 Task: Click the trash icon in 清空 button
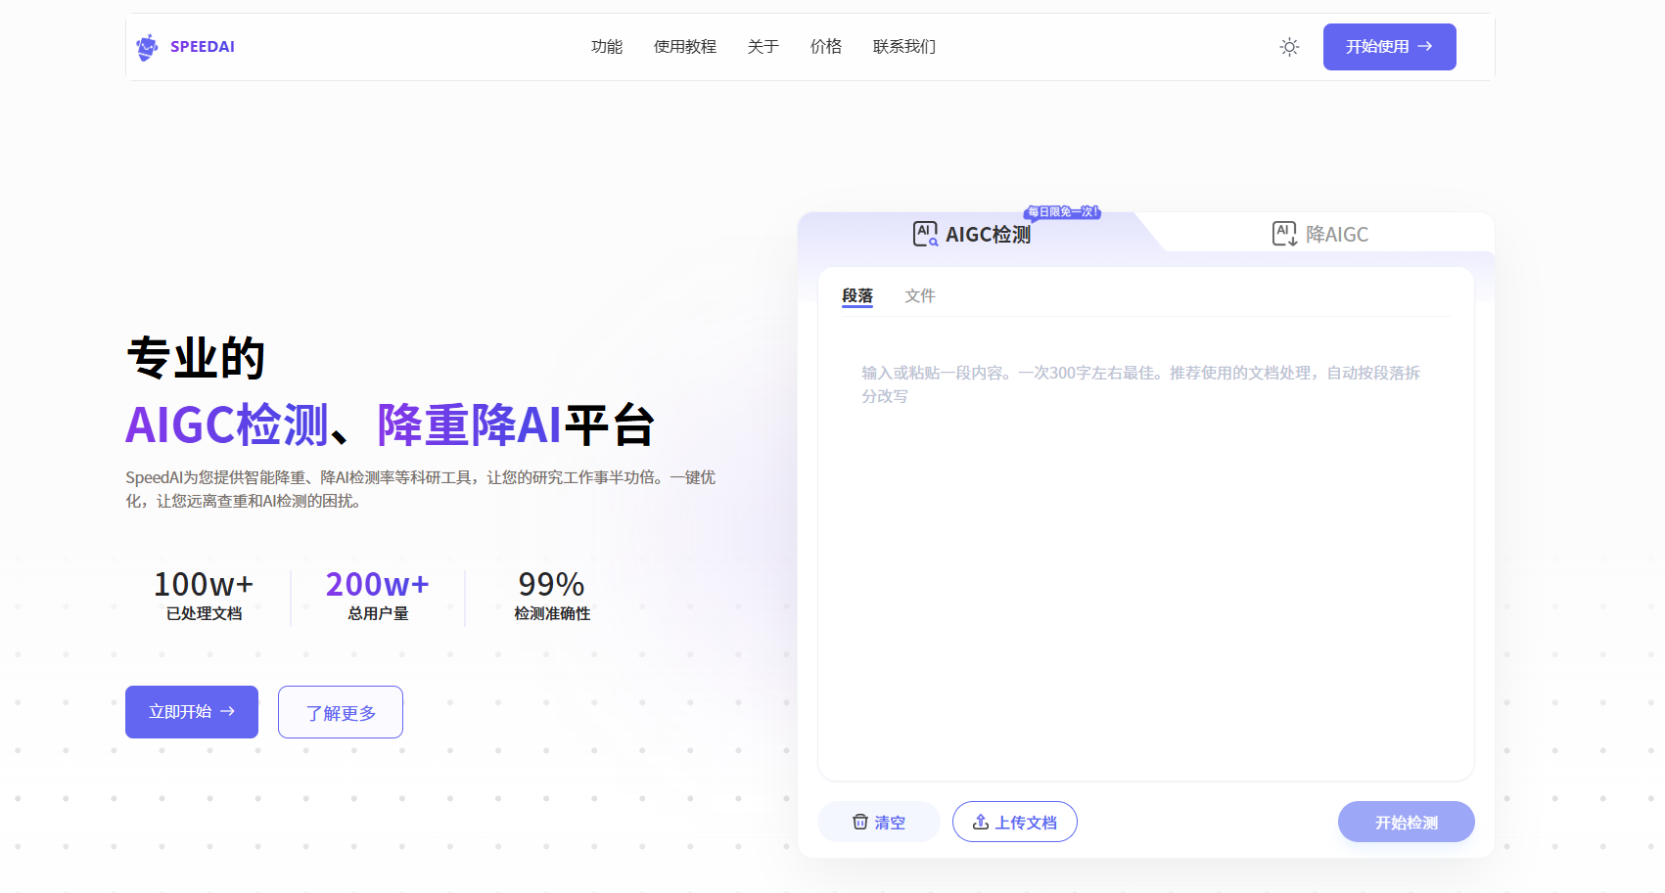coord(860,822)
